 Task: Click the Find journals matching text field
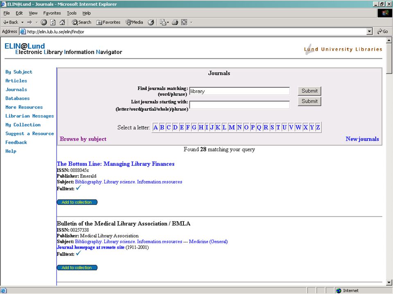click(239, 91)
